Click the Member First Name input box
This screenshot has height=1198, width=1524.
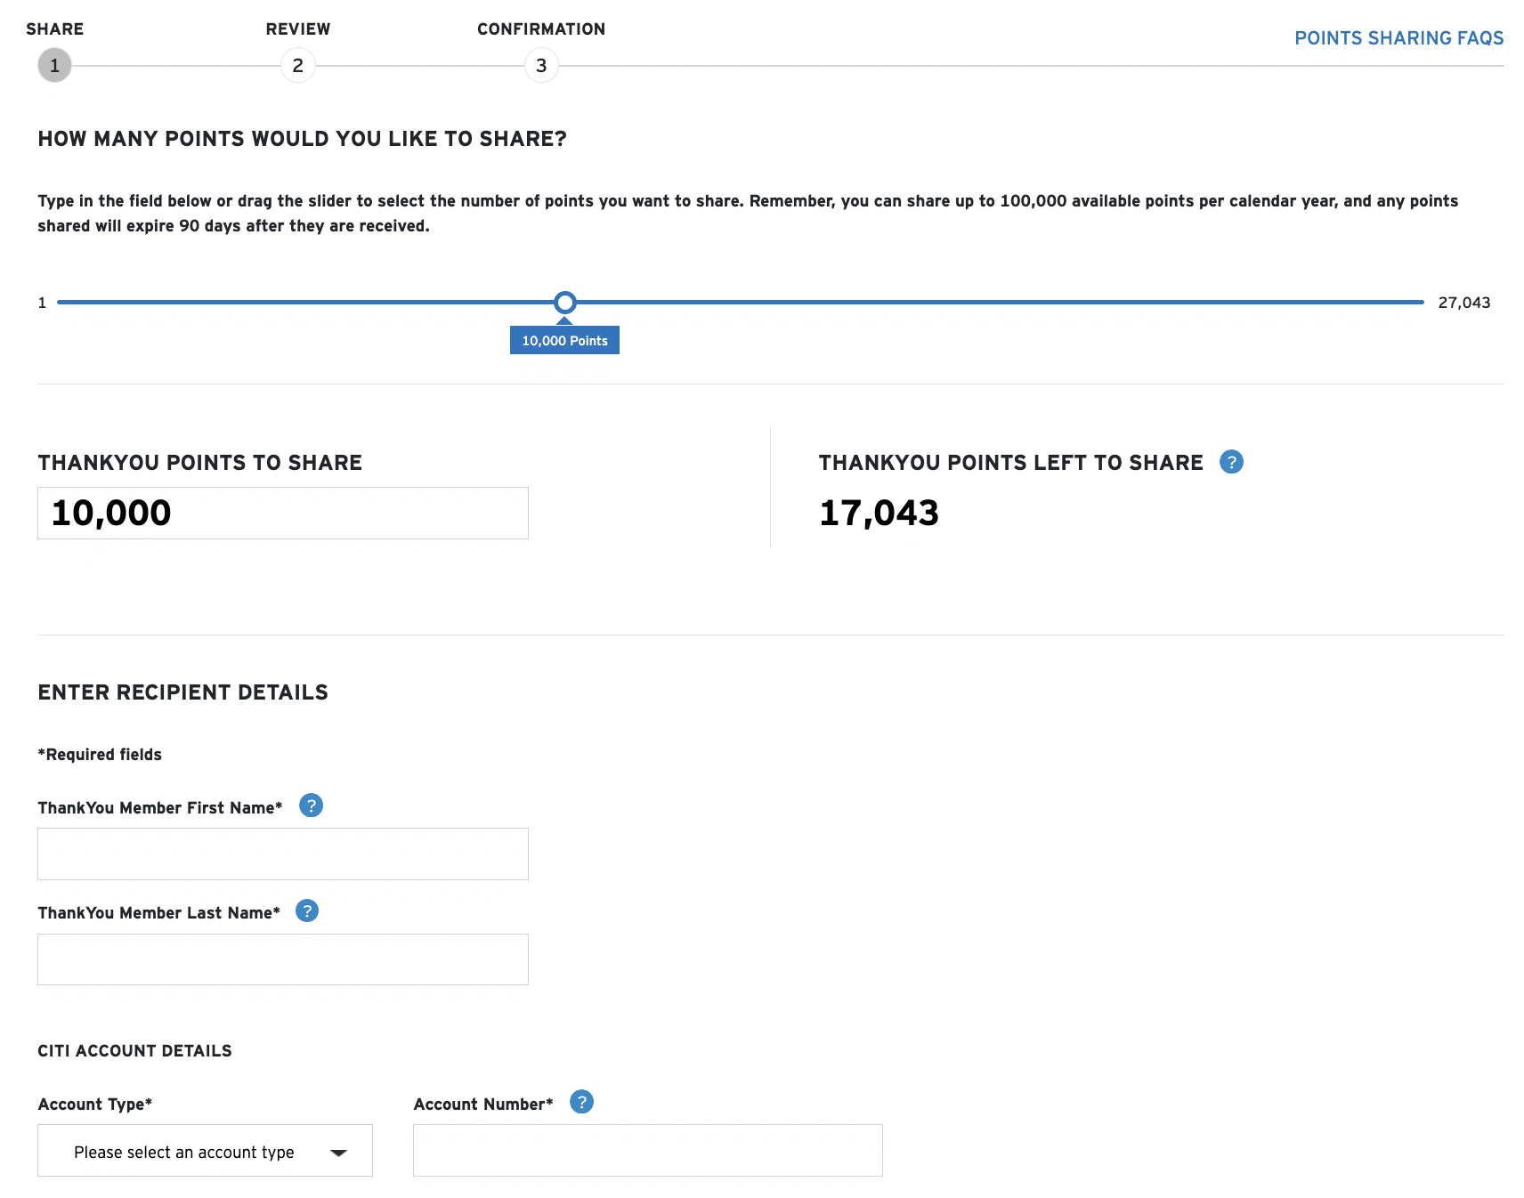282,854
